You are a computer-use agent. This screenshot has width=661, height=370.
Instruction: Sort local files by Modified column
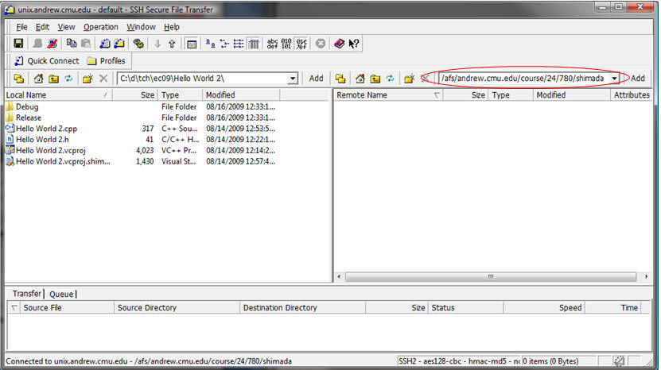coord(241,95)
